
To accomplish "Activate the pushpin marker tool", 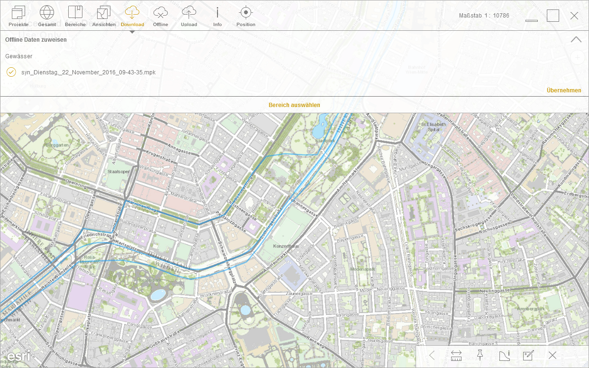I will click(480, 355).
